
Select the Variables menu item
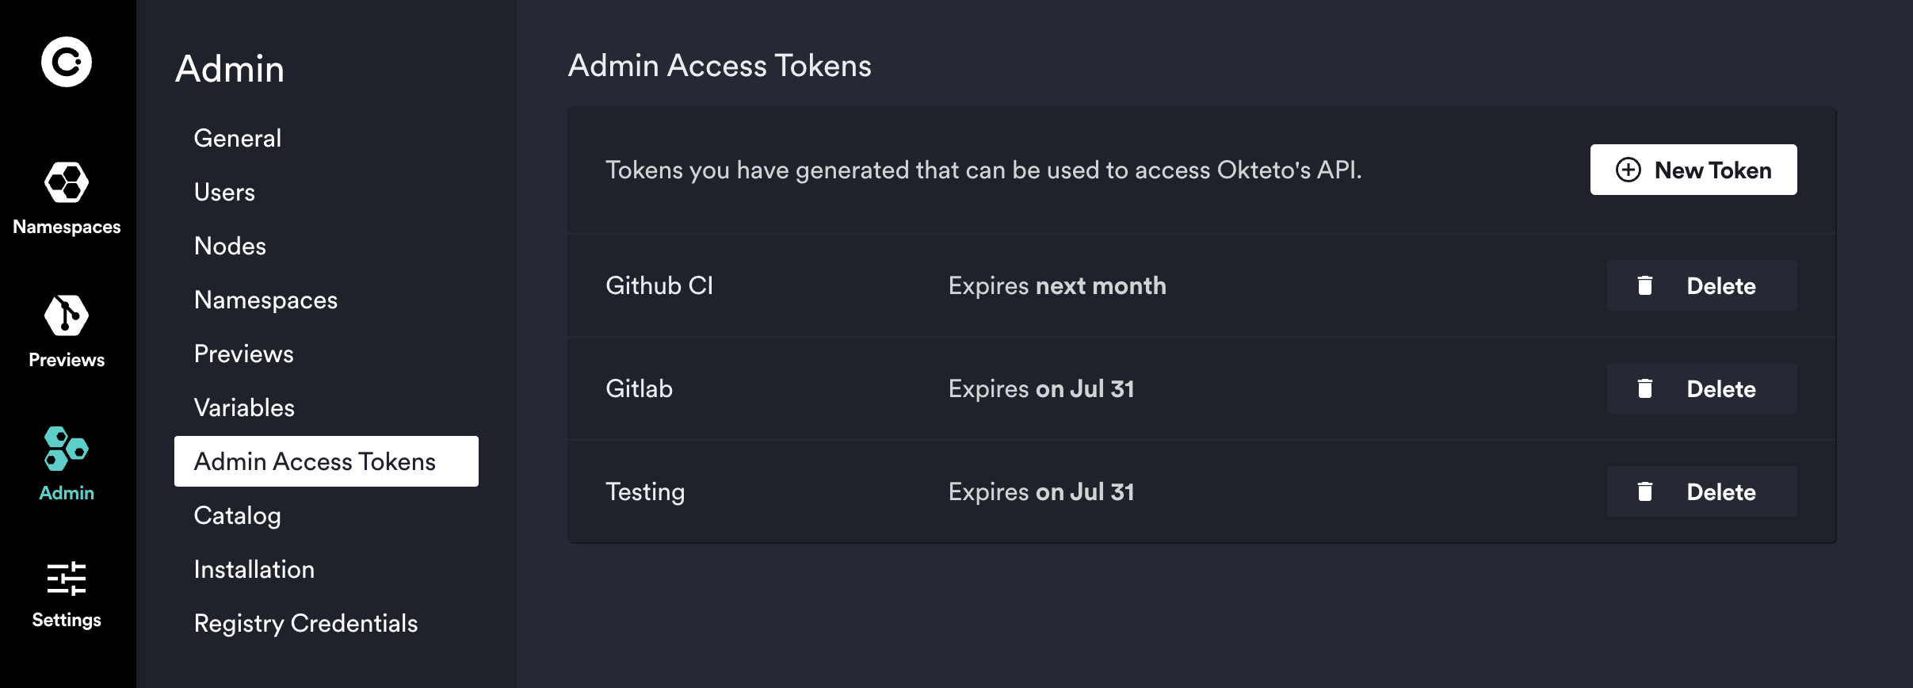point(245,407)
